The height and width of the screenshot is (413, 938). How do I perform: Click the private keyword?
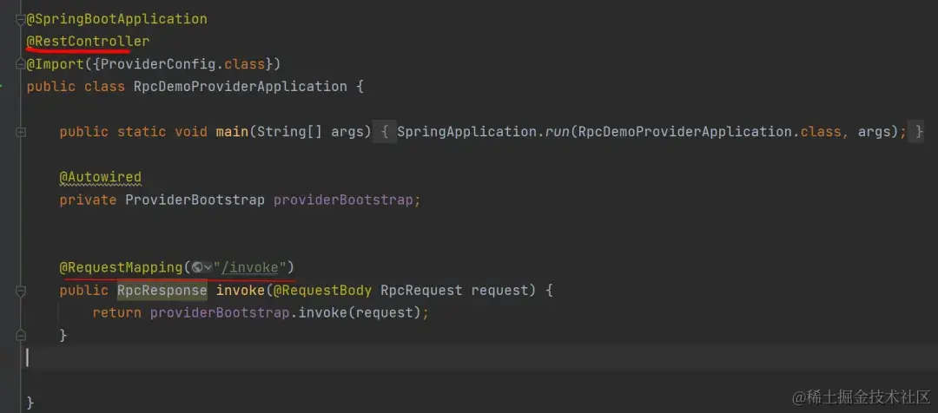tap(88, 200)
